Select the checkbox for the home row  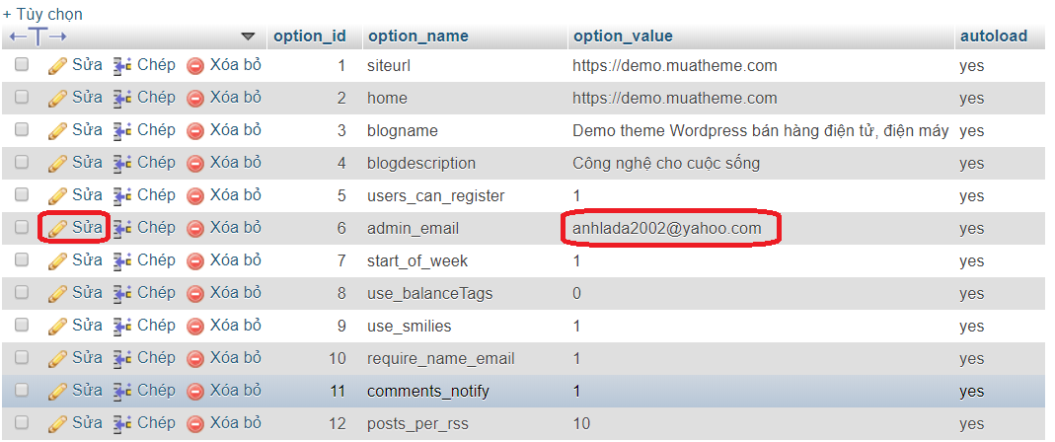pos(22,98)
